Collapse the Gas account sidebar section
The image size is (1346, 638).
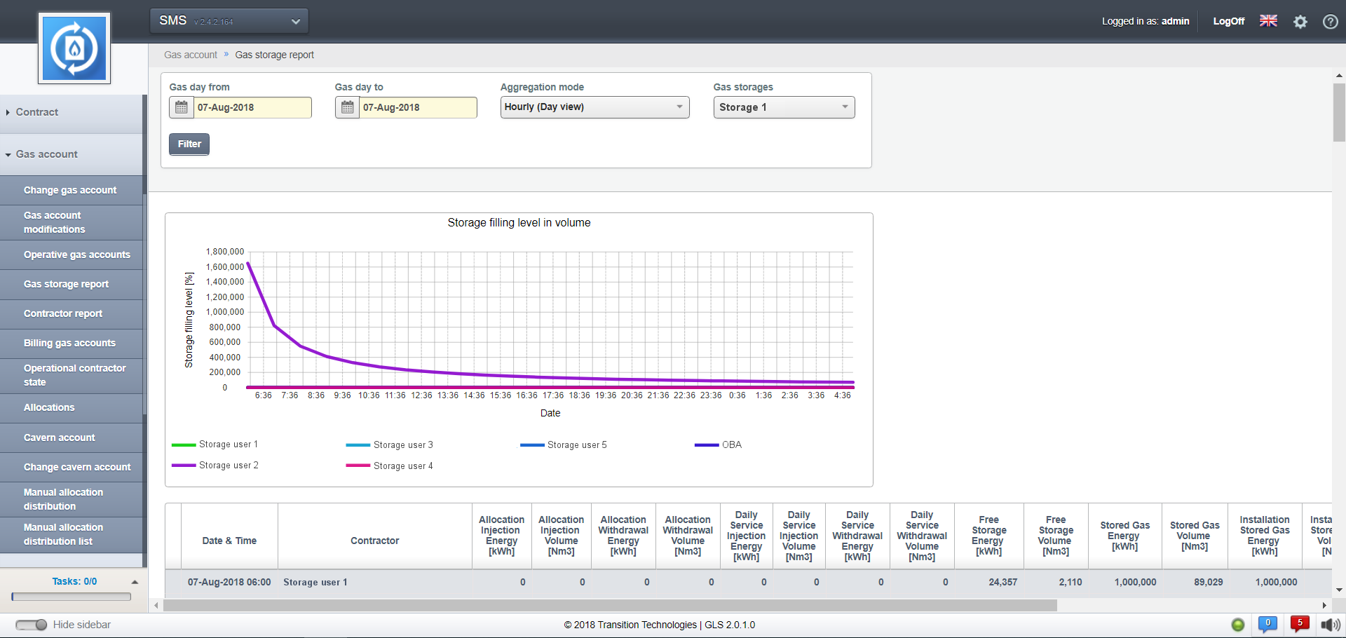pyautogui.click(x=71, y=154)
